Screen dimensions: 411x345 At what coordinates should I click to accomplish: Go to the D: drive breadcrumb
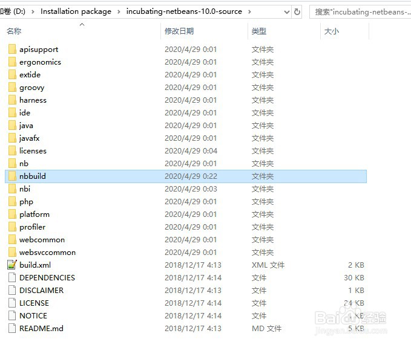[x=13, y=11]
